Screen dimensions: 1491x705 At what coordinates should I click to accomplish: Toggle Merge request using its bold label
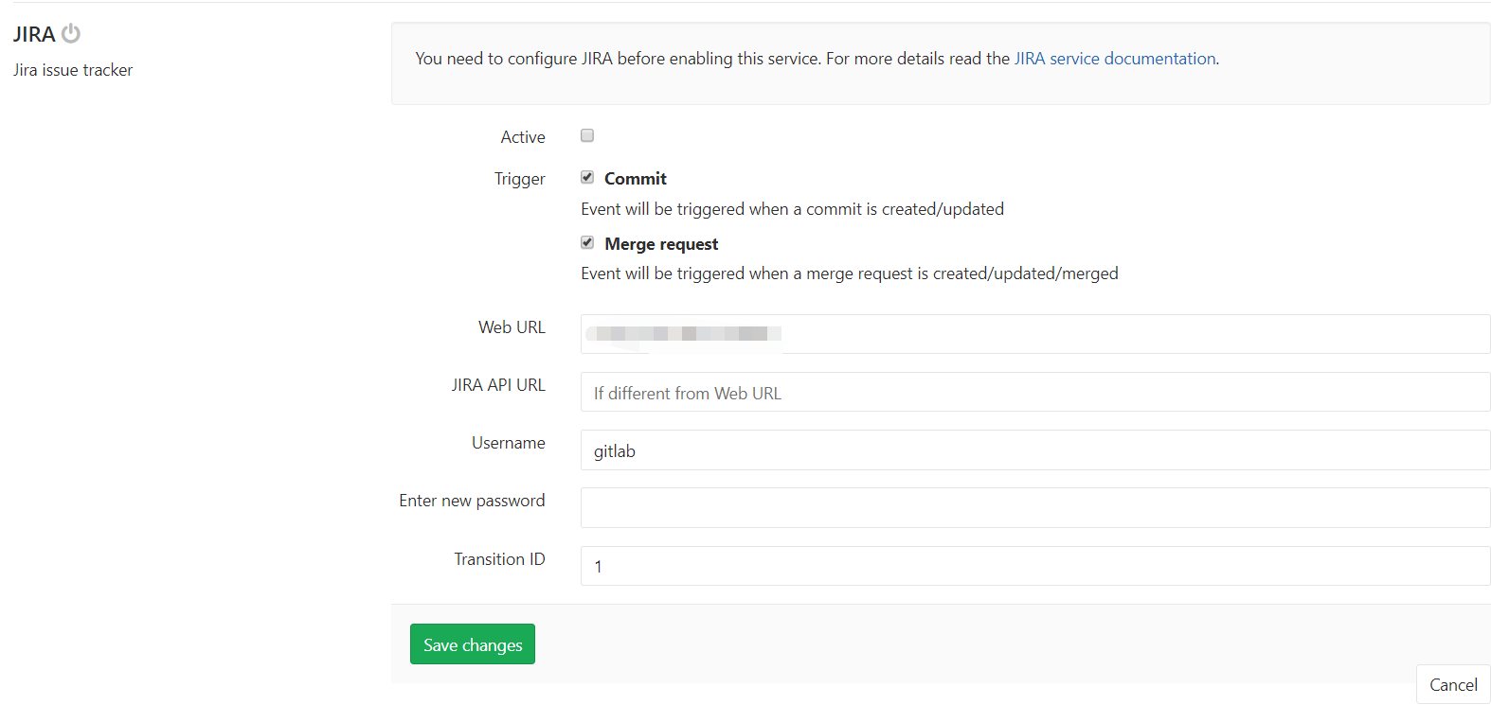660,243
